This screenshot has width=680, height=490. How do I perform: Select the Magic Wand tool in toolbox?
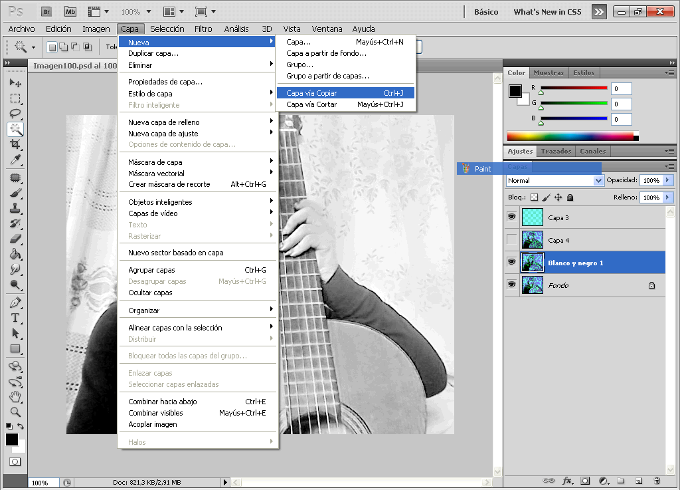click(15, 129)
